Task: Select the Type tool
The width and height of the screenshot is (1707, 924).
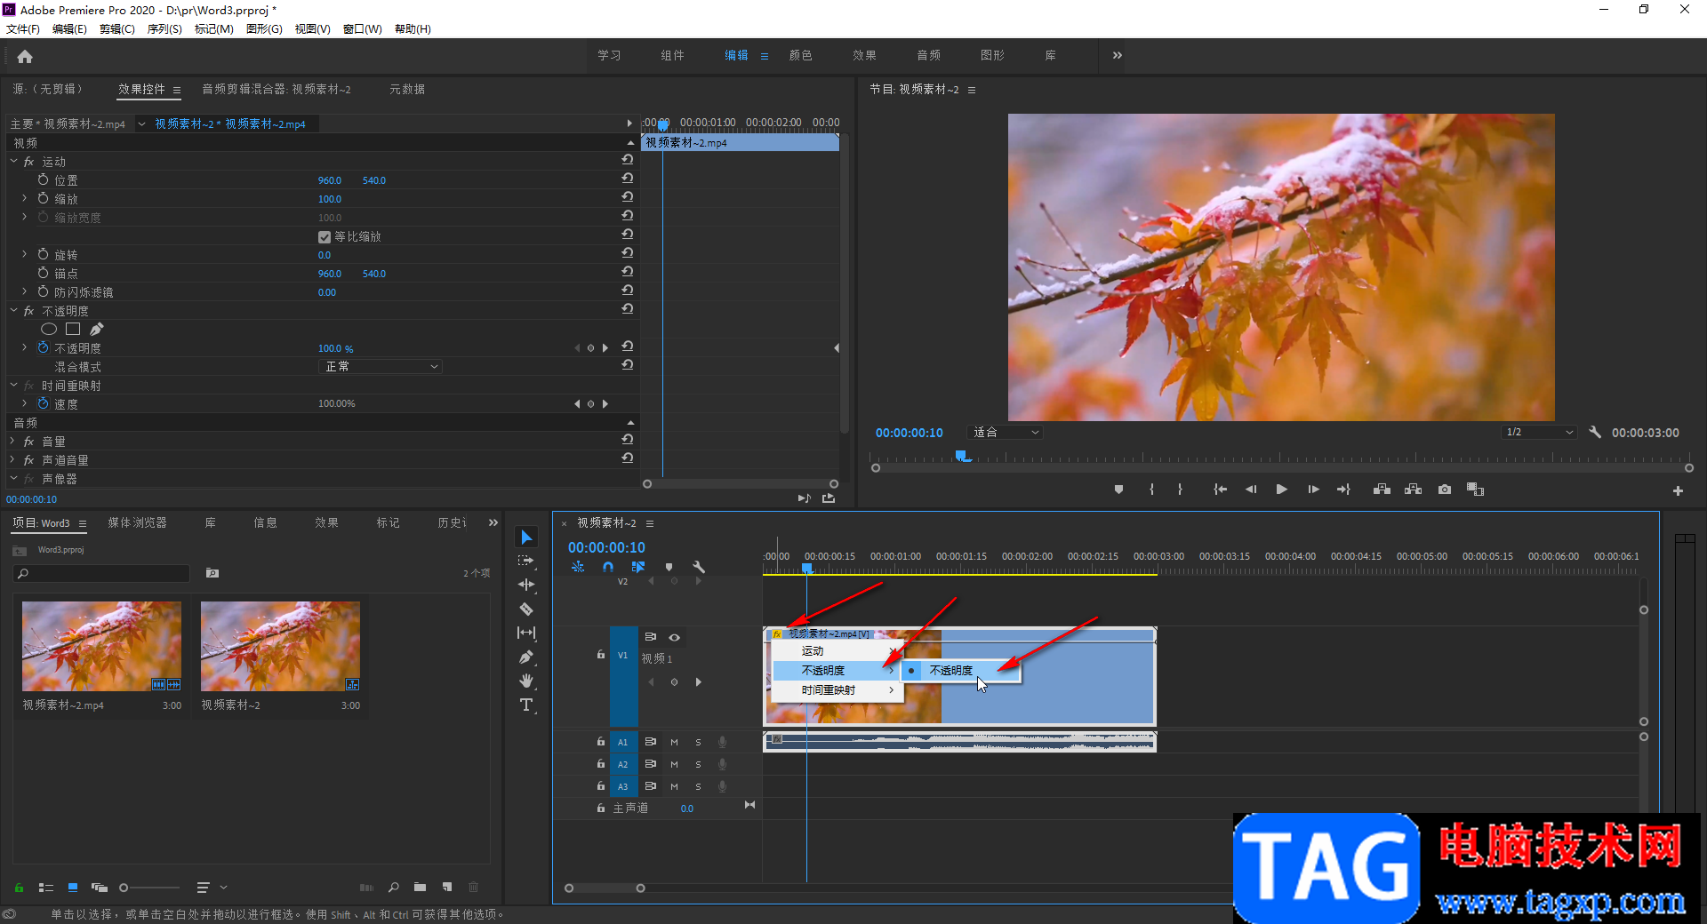Action: pos(526,705)
